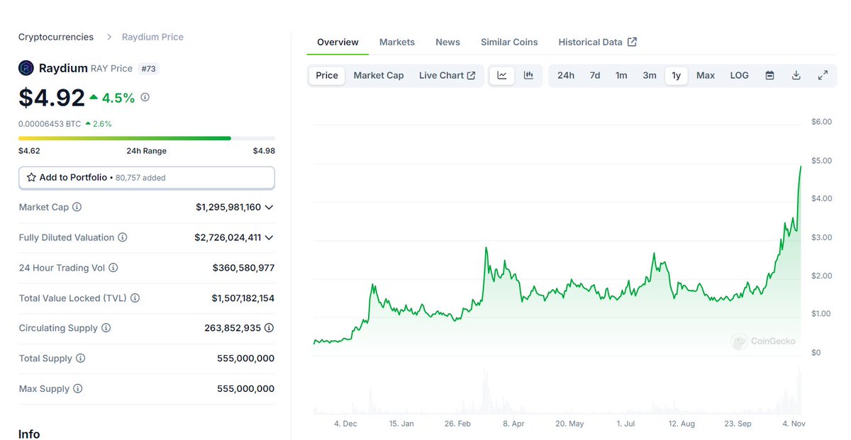Image resolution: width=851 pixels, height=440 pixels.
Task: Open the calendar date range picker
Action: 769,75
